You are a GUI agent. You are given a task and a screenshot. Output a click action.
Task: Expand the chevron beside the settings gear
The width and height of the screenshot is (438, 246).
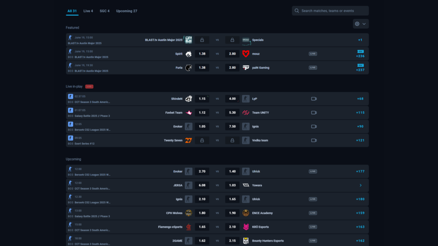365,24
